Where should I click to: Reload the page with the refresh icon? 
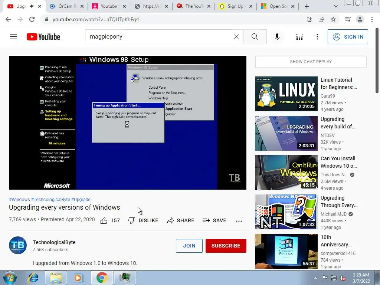[x=32, y=19]
